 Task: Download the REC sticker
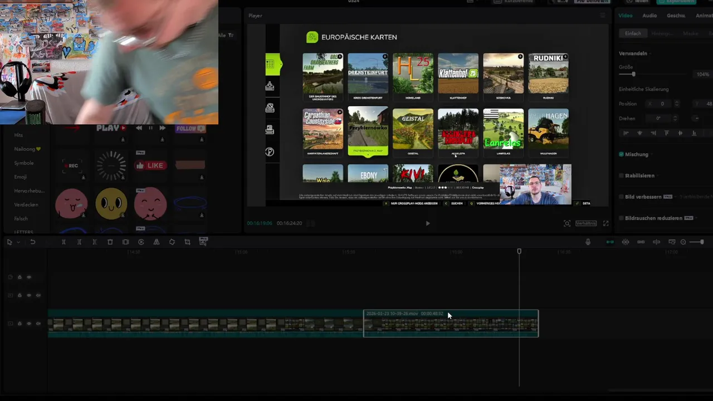83,178
